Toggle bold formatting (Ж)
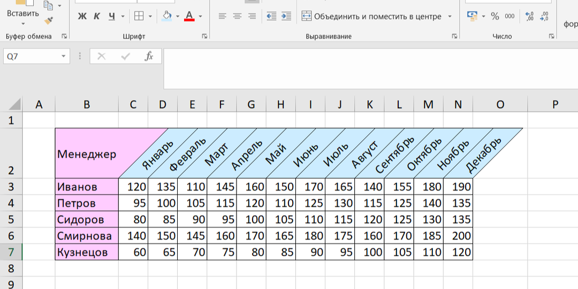 click(x=82, y=16)
